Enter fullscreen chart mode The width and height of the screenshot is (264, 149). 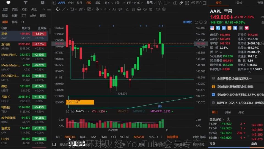point(187,3)
